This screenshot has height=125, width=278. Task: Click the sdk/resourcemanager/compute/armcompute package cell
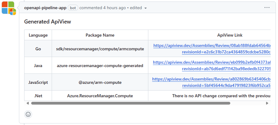100,49
